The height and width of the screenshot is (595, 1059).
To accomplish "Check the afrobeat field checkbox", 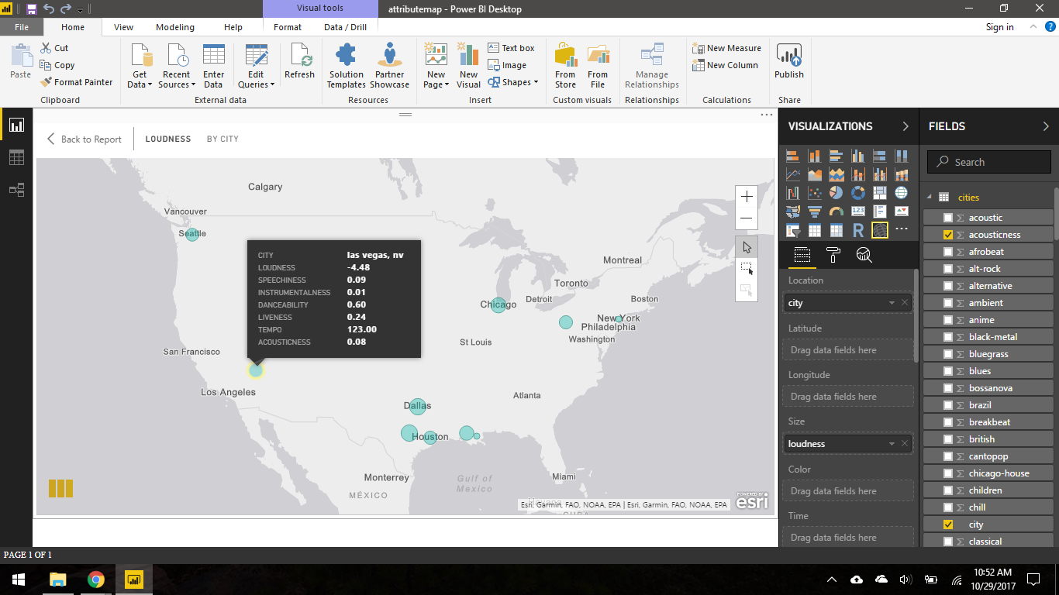I will tap(947, 252).
